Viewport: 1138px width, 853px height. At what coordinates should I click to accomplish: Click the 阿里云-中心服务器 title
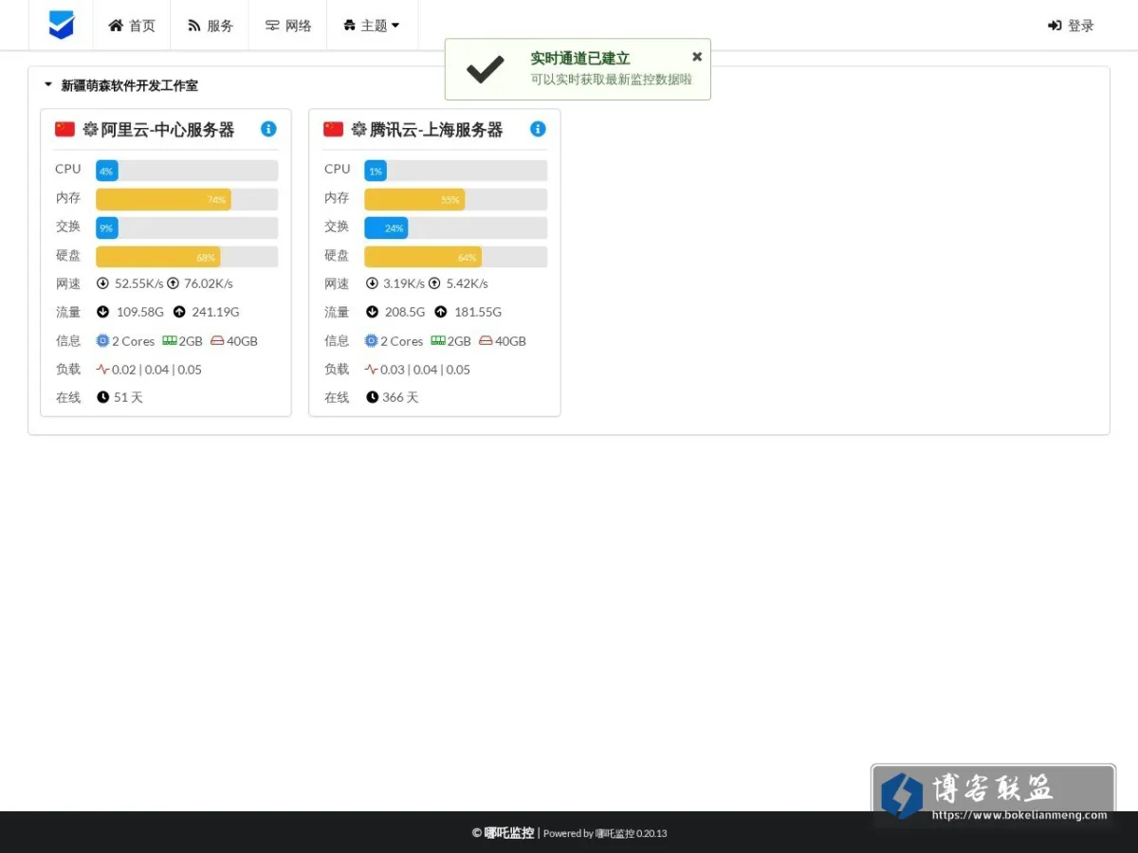pyautogui.click(x=168, y=130)
